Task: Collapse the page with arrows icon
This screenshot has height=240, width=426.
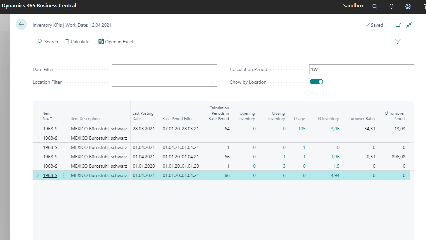Action: [x=409, y=25]
